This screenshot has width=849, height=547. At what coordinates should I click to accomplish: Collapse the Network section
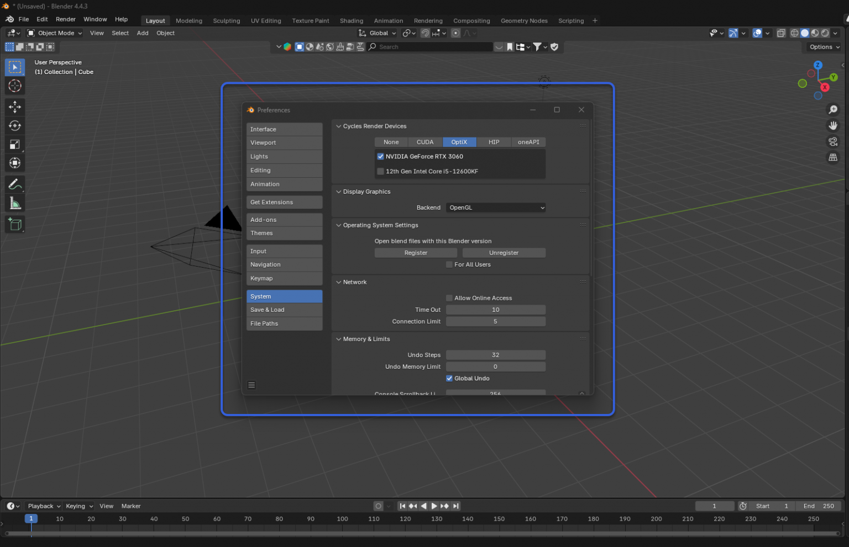pyautogui.click(x=338, y=282)
